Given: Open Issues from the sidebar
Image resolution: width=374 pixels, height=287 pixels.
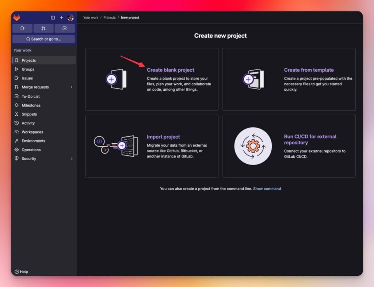Looking at the screenshot, I should tap(44, 78).
